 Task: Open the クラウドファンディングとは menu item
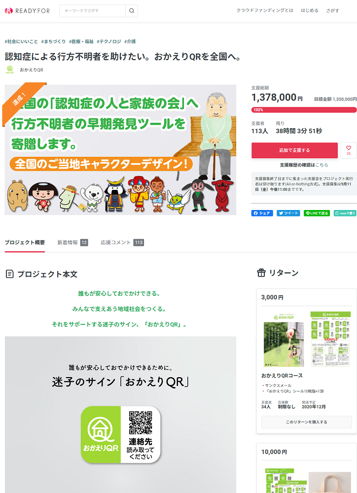point(265,10)
